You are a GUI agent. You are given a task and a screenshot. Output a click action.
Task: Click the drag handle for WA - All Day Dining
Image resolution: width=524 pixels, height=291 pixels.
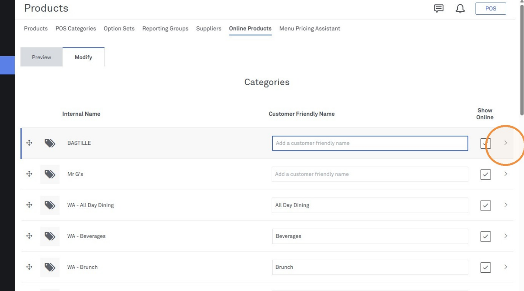click(x=29, y=205)
